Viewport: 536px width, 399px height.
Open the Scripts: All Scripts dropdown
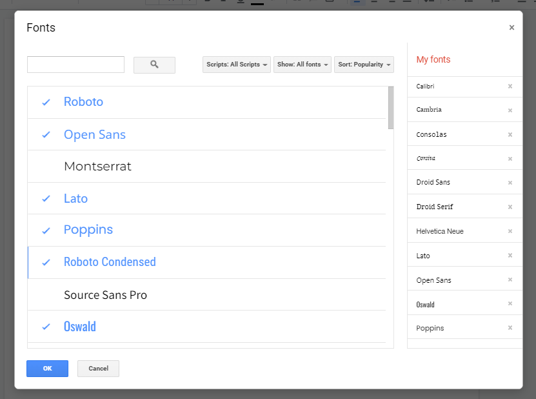tap(236, 65)
